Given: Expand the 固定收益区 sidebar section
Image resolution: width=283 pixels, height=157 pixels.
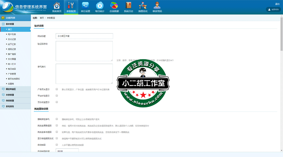Looking at the screenshot, I should 15,89.
